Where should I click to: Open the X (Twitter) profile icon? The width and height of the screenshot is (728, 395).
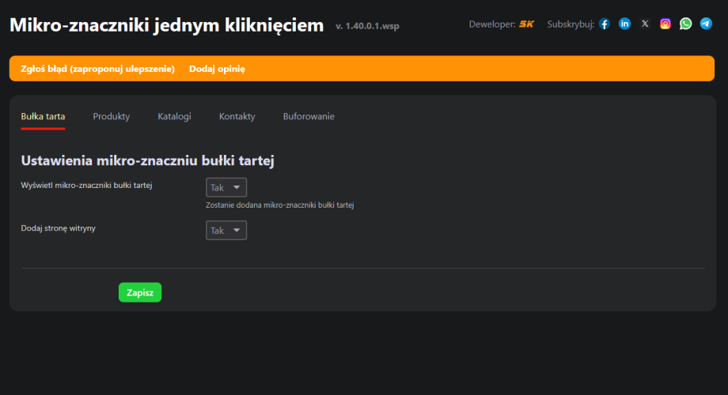point(645,24)
